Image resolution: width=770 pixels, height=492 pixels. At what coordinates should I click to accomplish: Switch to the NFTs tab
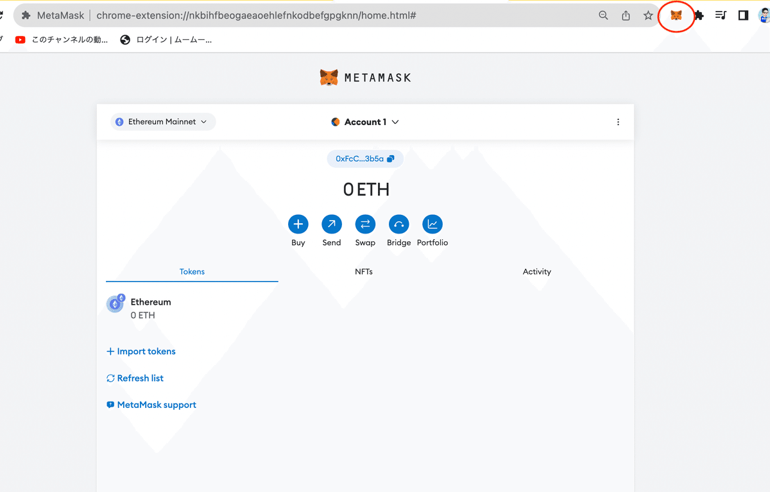tap(364, 271)
